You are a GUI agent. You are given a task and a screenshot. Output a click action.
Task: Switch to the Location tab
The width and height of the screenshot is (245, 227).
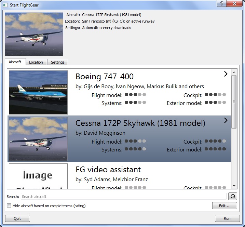[x=36, y=62]
